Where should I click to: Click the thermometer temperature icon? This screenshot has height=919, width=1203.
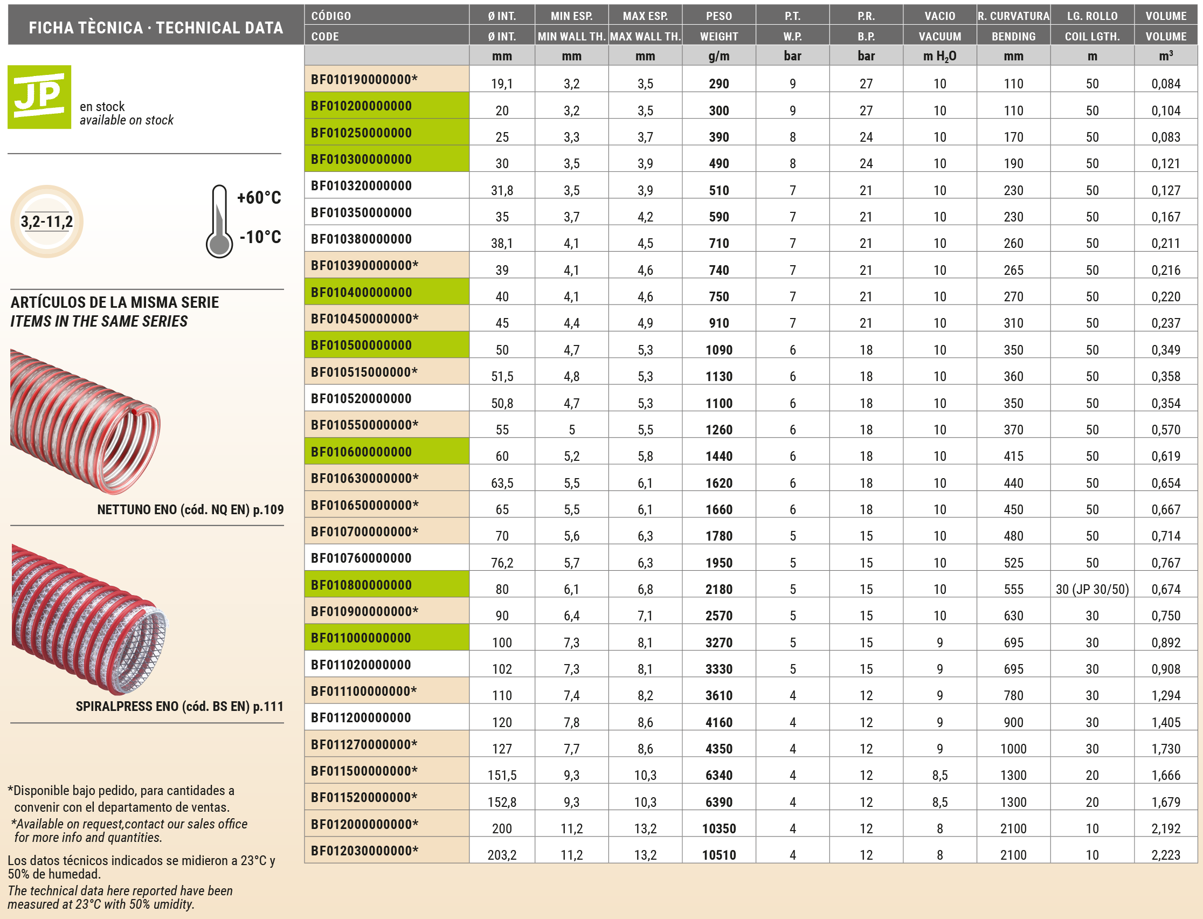pos(219,222)
